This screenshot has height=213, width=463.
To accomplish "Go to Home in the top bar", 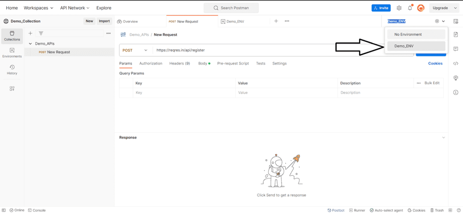I will (12, 8).
